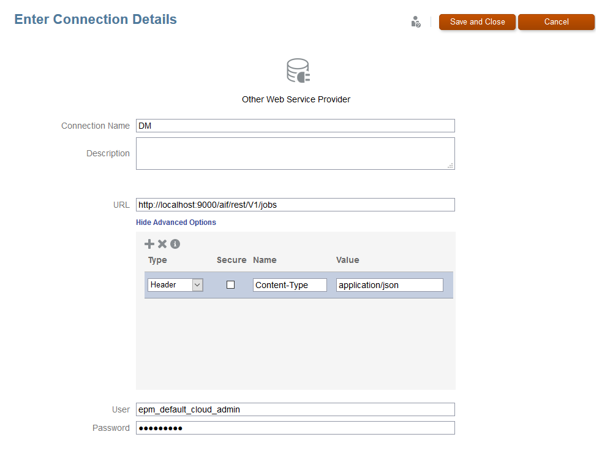Image resolution: width=610 pixels, height=456 pixels.
Task: Click the URL input field
Action: [295, 205]
